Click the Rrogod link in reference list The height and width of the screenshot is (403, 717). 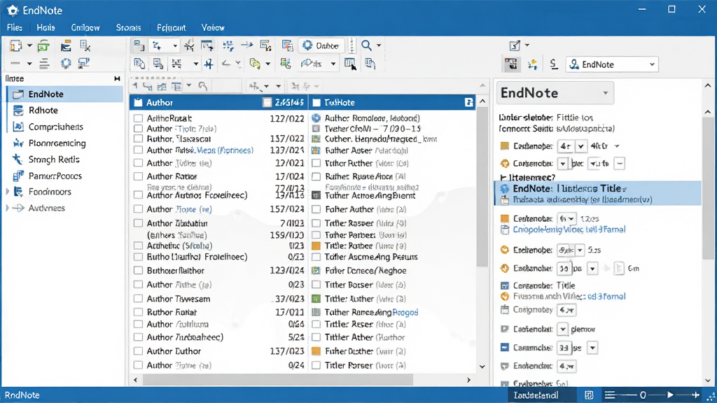tap(405, 313)
